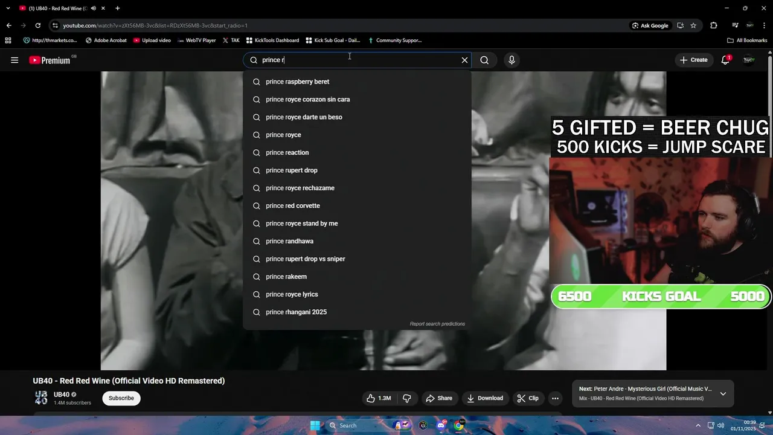Screen dimensions: 773x435
Task: Select suggestion 'prince rhangani 2025'
Action: coord(357,312)
